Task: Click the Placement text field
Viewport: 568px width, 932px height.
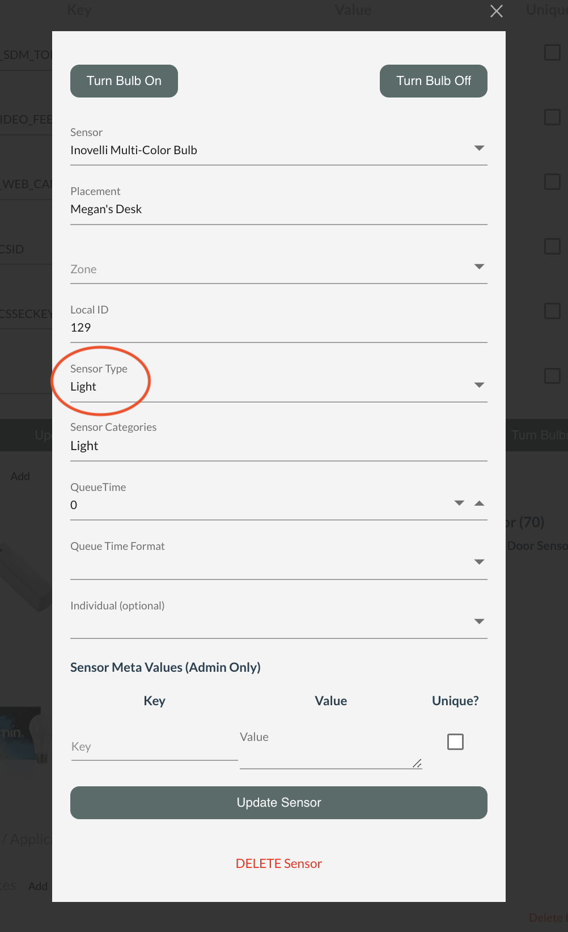Action: click(x=278, y=210)
